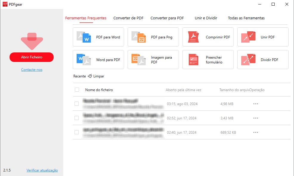Click the Aberto pela última vez column header
The image size is (294, 176).
click(183, 90)
